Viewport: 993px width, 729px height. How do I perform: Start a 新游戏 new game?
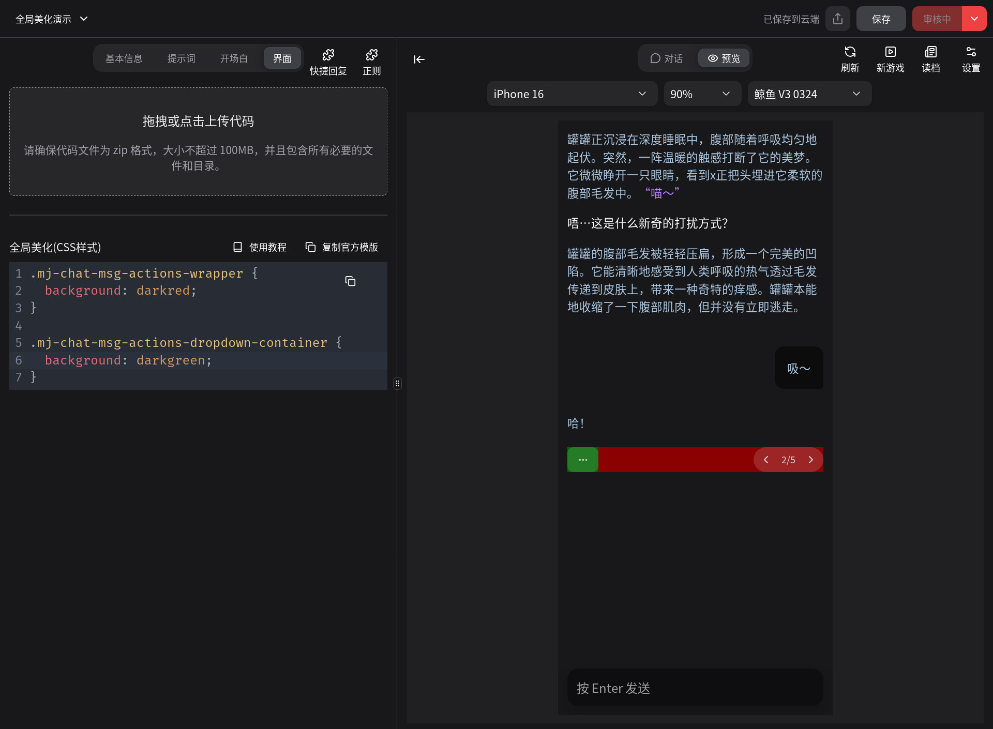[x=890, y=59]
